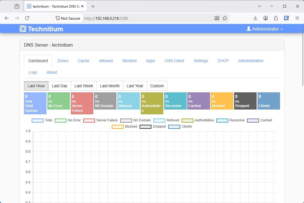The height and width of the screenshot is (203, 304).
Task: Click the Server Failure stats tile
Action: click(x=82, y=103)
